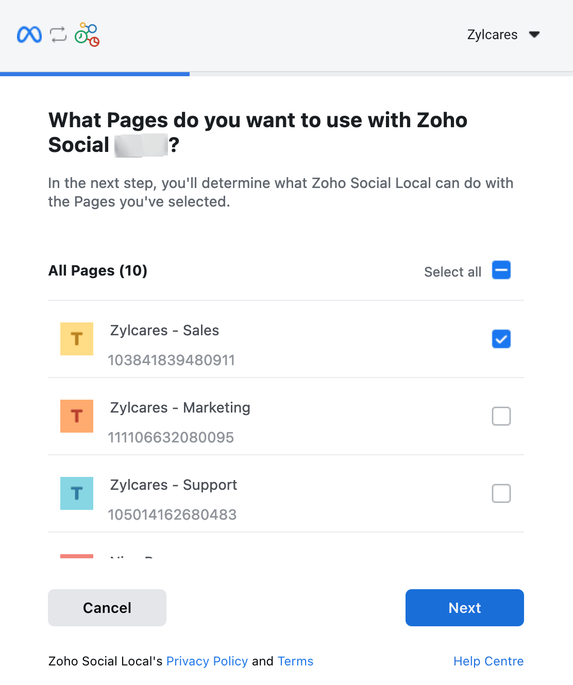
Task: Click the Zylcares - Support page avatar
Action: pyautogui.click(x=77, y=493)
